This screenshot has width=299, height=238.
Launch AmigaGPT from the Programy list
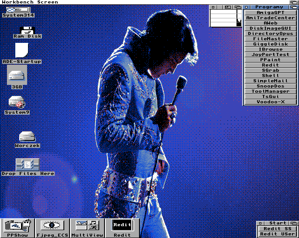270,13
